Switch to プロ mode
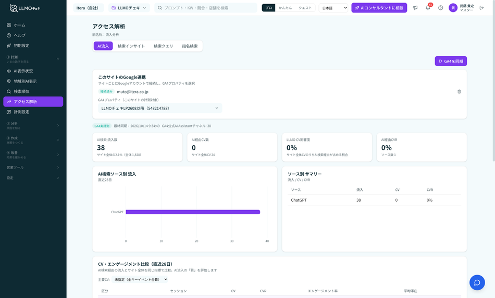The height and width of the screenshot is (298, 495). (x=269, y=8)
